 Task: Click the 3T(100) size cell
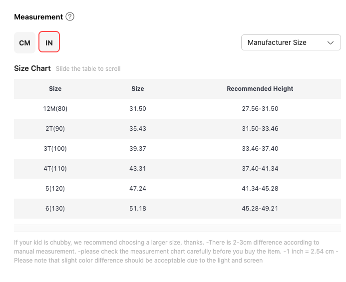[55, 149]
